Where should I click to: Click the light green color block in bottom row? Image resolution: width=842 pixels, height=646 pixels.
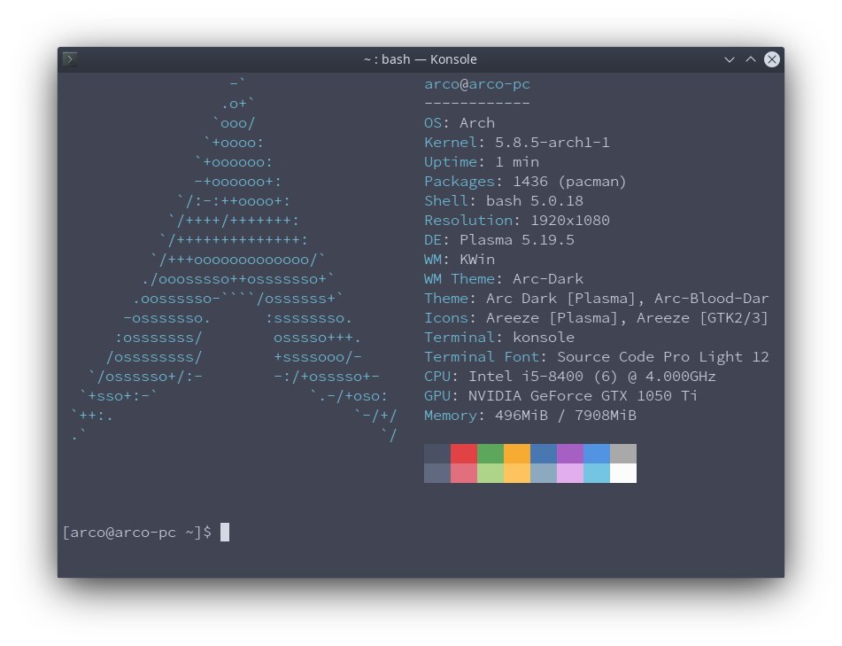491,473
